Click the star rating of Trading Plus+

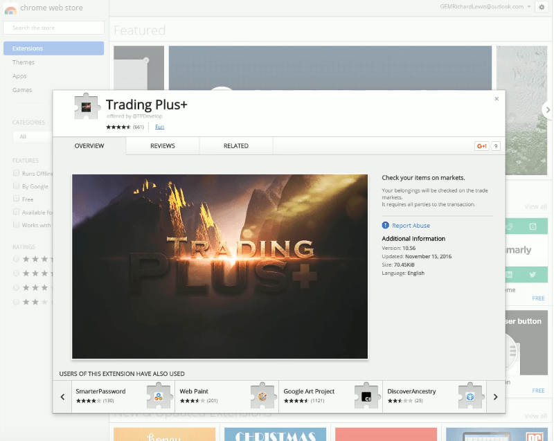(x=118, y=127)
